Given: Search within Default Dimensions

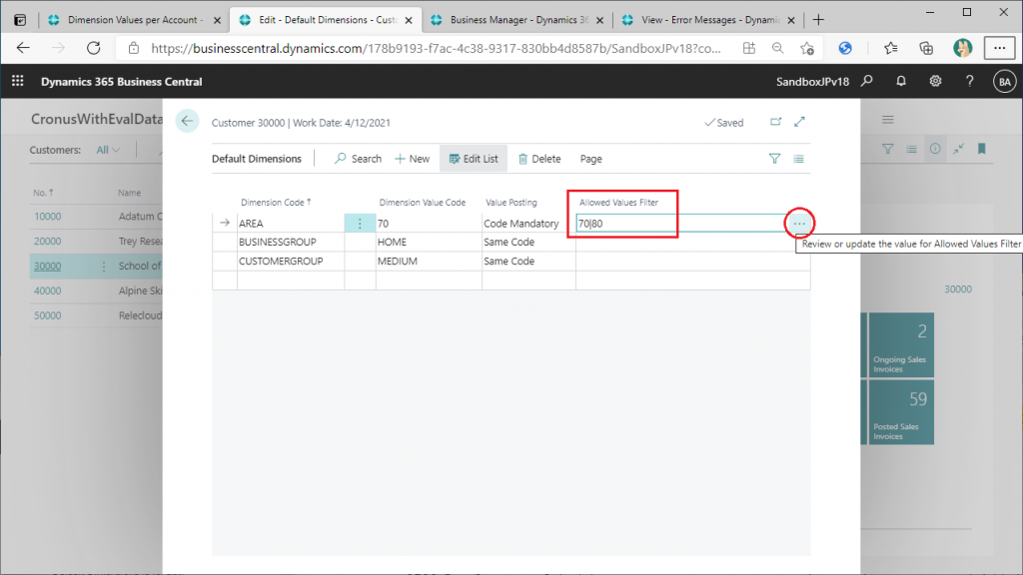Looking at the screenshot, I should 359,159.
